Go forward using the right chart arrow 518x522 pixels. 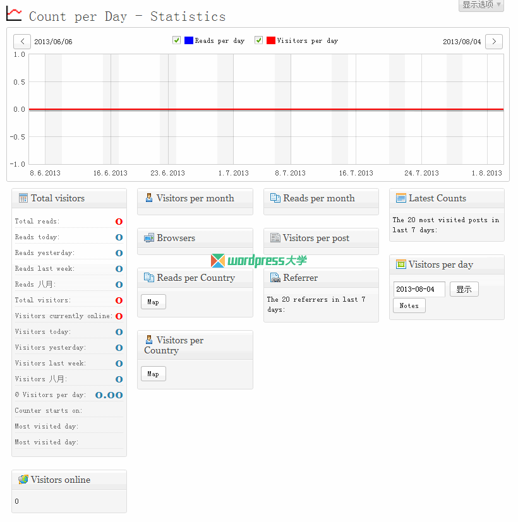pos(494,41)
